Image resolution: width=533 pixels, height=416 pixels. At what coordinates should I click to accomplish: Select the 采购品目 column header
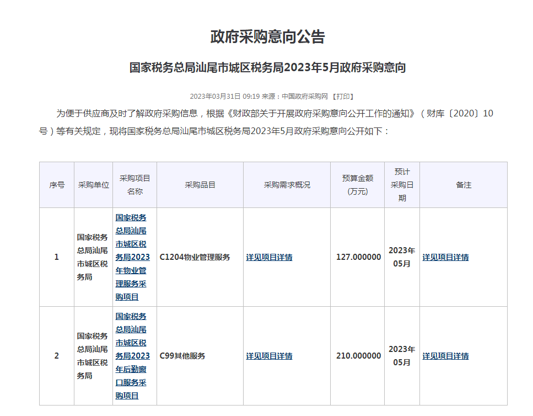pos(200,185)
